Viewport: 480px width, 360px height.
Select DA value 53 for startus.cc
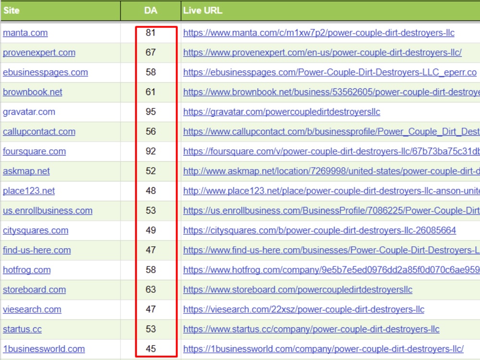click(151, 329)
